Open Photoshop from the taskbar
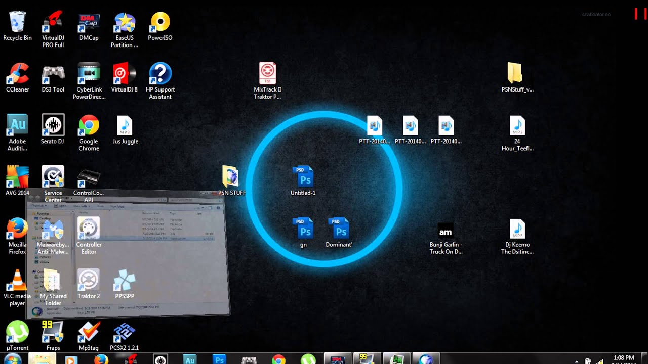 point(219,359)
